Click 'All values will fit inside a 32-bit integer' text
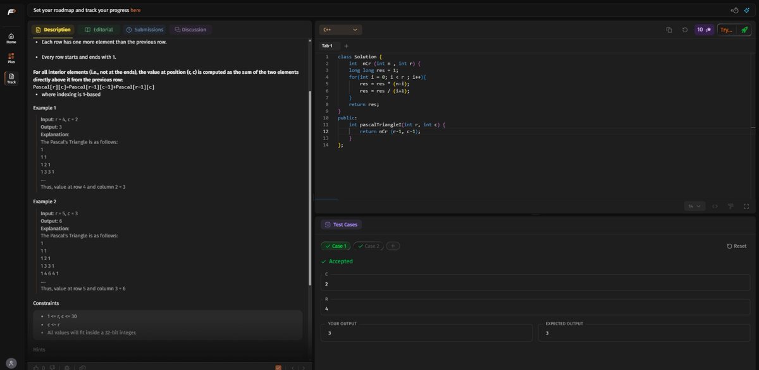759x370 pixels. [x=92, y=332]
